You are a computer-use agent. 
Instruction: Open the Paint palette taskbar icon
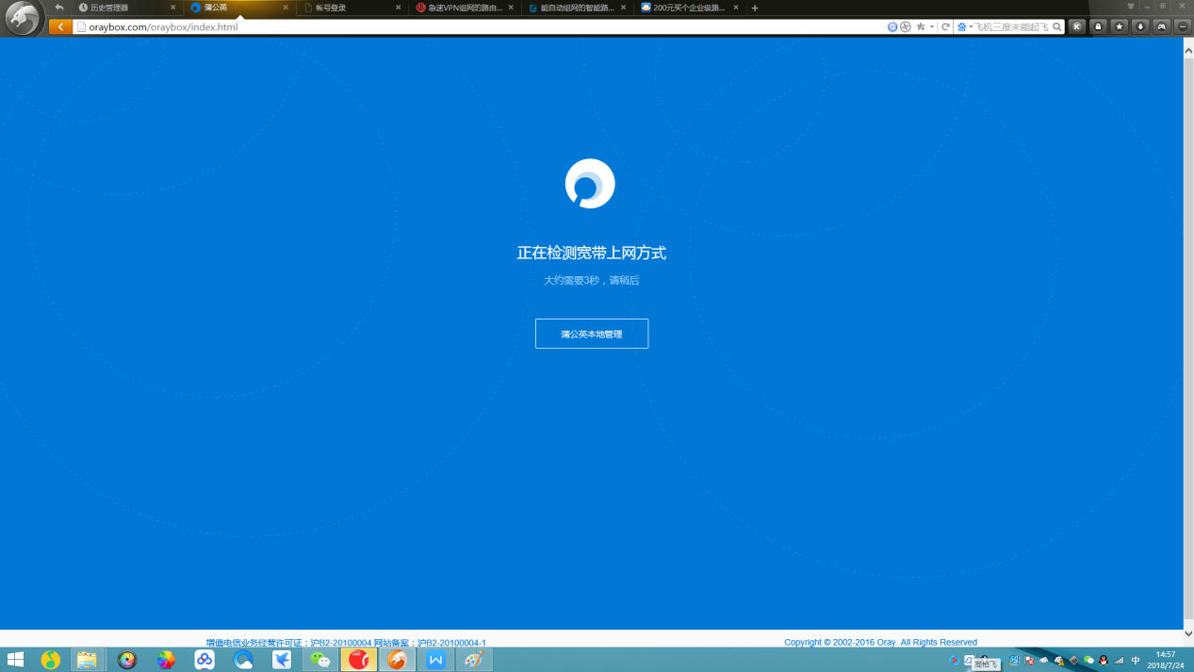(x=474, y=660)
